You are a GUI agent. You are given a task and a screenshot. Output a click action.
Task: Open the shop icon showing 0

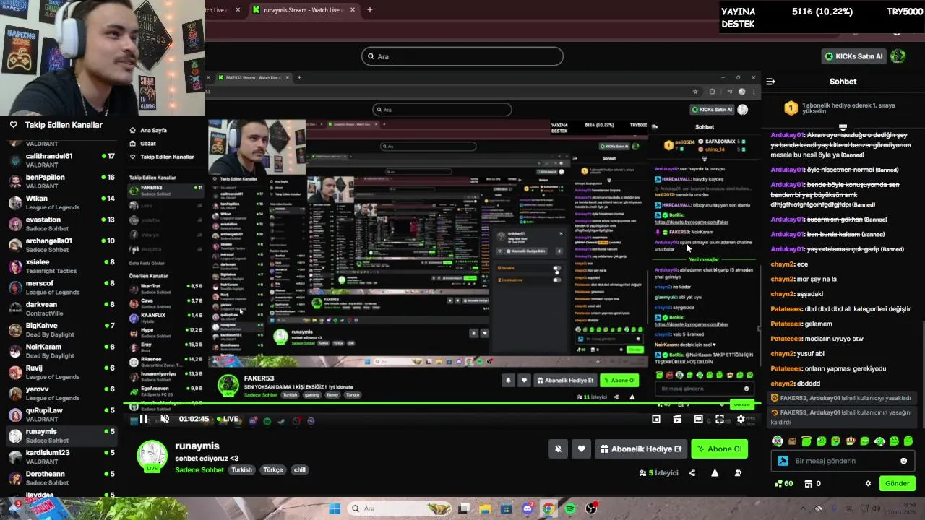pyautogui.click(x=813, y=483)
